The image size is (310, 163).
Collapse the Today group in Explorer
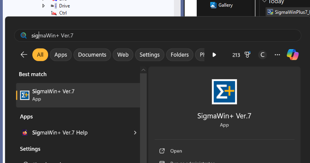265,2
